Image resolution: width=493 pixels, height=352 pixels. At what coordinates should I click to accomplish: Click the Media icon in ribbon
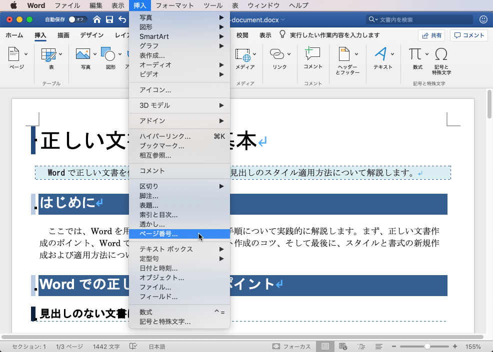(243, 54)
